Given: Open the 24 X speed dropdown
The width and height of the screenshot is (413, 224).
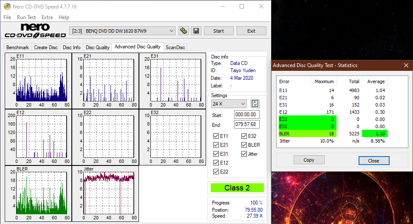Looking at the screenshot, I should 229,104.
